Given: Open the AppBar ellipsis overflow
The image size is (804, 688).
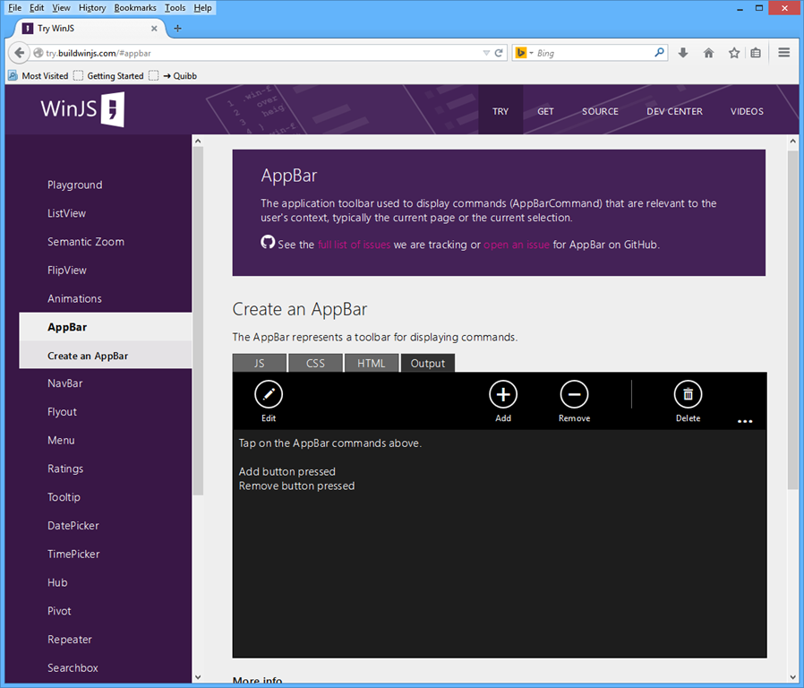Looking at the screenshot, I should point(745,421).
